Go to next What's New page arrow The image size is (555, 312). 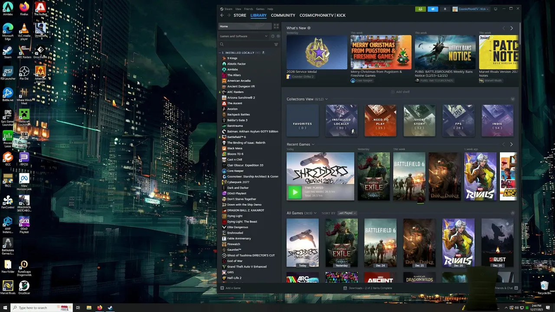(512, 28)
